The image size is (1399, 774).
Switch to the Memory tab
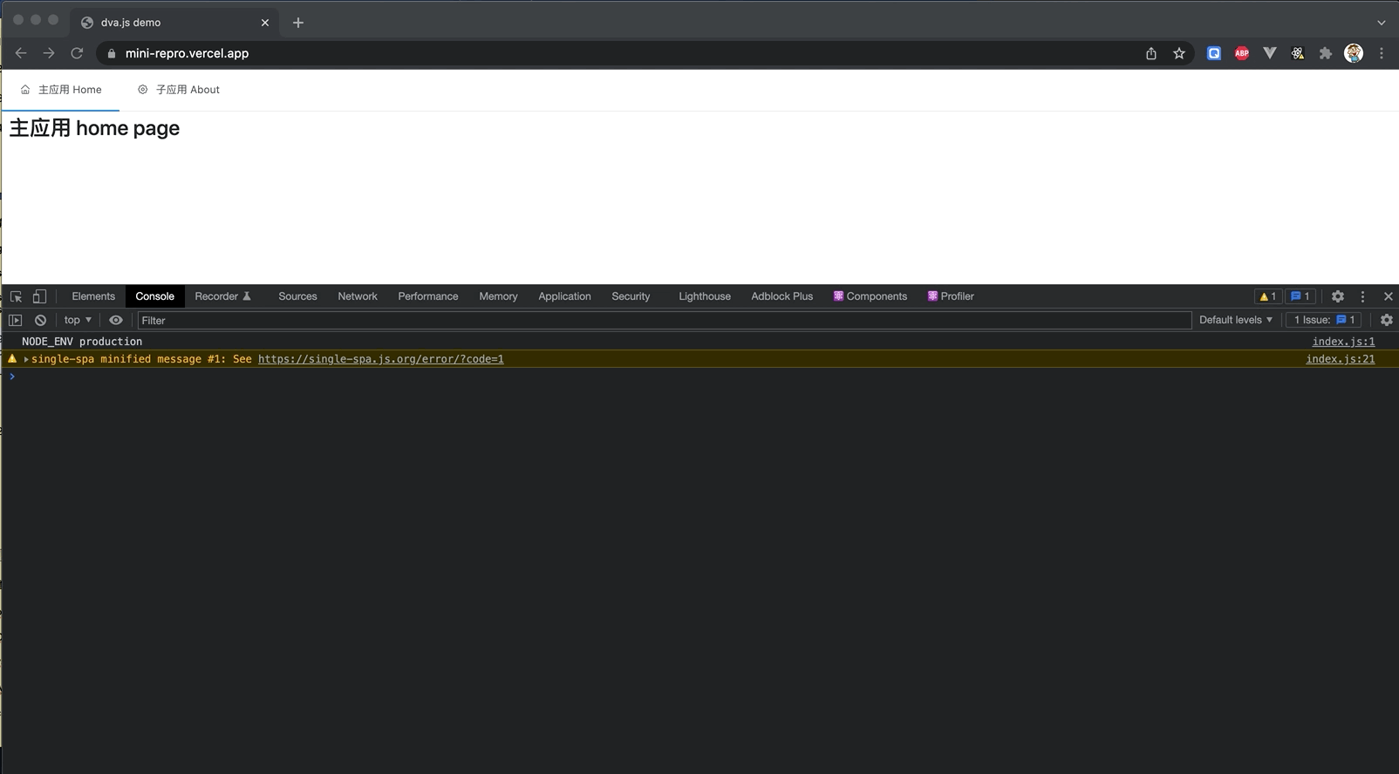click(498, 296)
